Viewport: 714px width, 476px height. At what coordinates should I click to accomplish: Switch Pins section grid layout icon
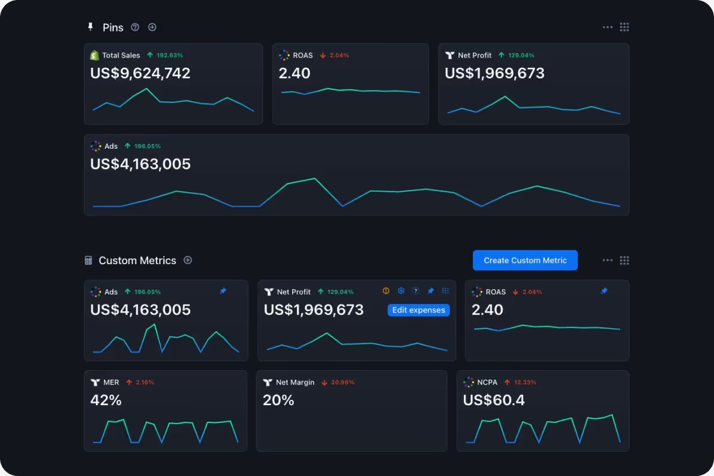(x=624, y=27)
